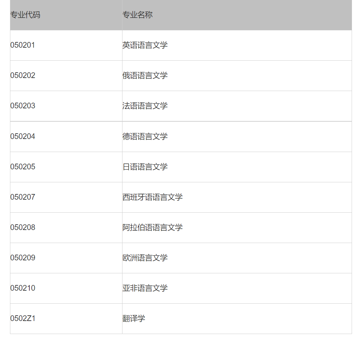This screenshot has height=339, width=361.
Task: Select the 英语语言文学 cell
Action: 237,45
